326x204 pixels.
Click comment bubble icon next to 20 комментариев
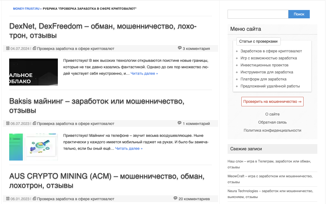click(x=175, y=198)
